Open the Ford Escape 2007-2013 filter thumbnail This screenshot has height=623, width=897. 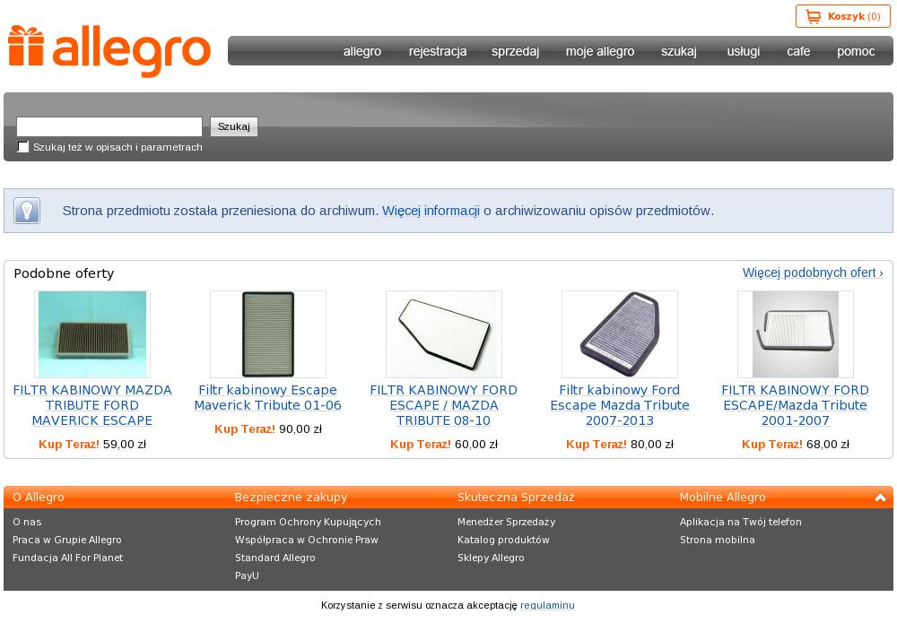click(x=620, y=333)
